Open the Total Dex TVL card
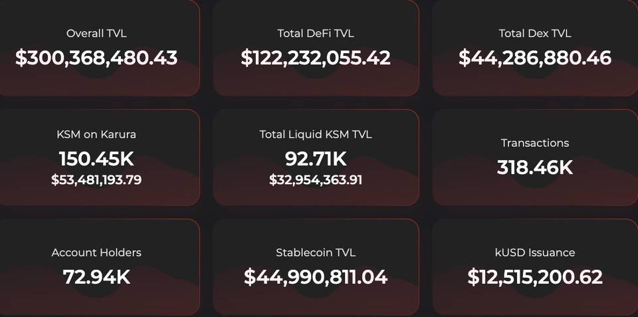This screenshot has width=638, height=317. [x=535, y=48]
